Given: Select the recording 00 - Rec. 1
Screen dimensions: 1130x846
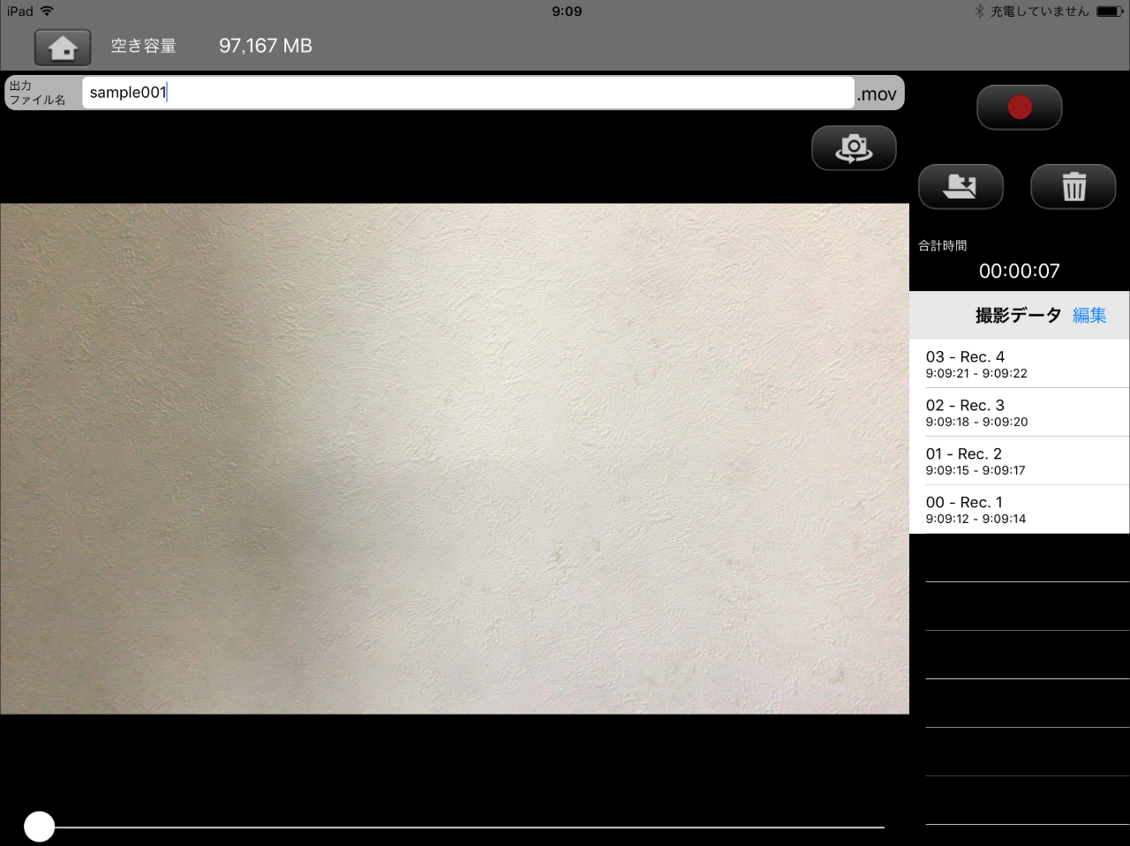Looking at the screenshot, I should pyautogui.click(x=1020, y=509).
